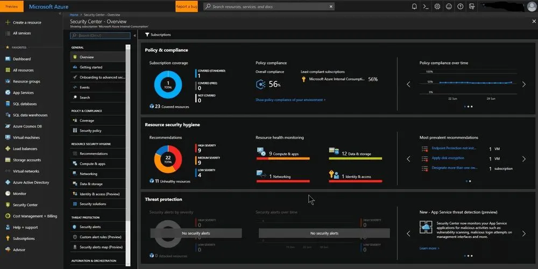Open the Subscriptions filter

(x=158, y=34)
